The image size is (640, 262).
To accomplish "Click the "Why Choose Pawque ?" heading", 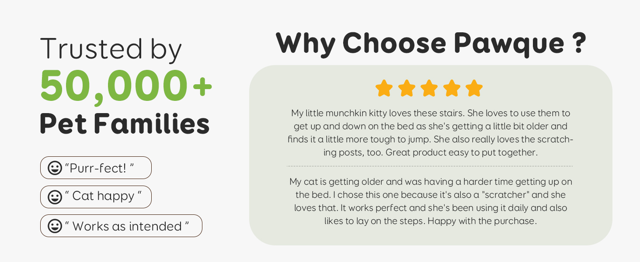I will click(431, 43).
